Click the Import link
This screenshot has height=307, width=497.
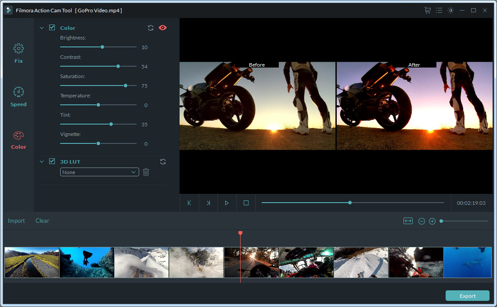click(16, 221)
